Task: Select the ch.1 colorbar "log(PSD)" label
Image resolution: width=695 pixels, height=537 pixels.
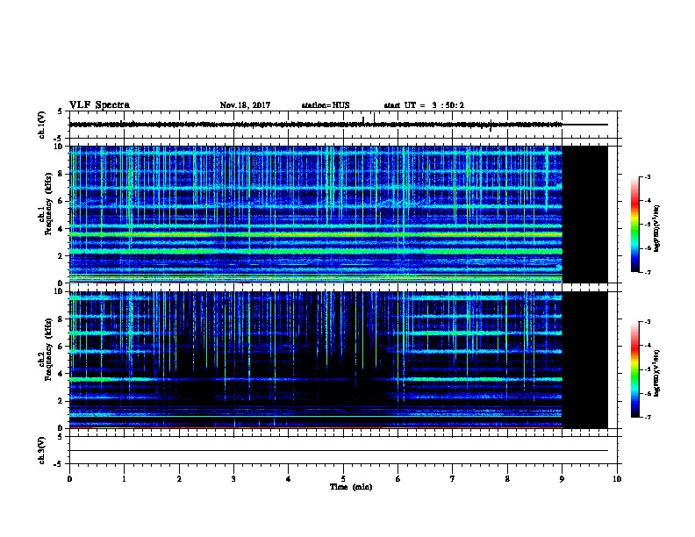Action: pos(656,228)
